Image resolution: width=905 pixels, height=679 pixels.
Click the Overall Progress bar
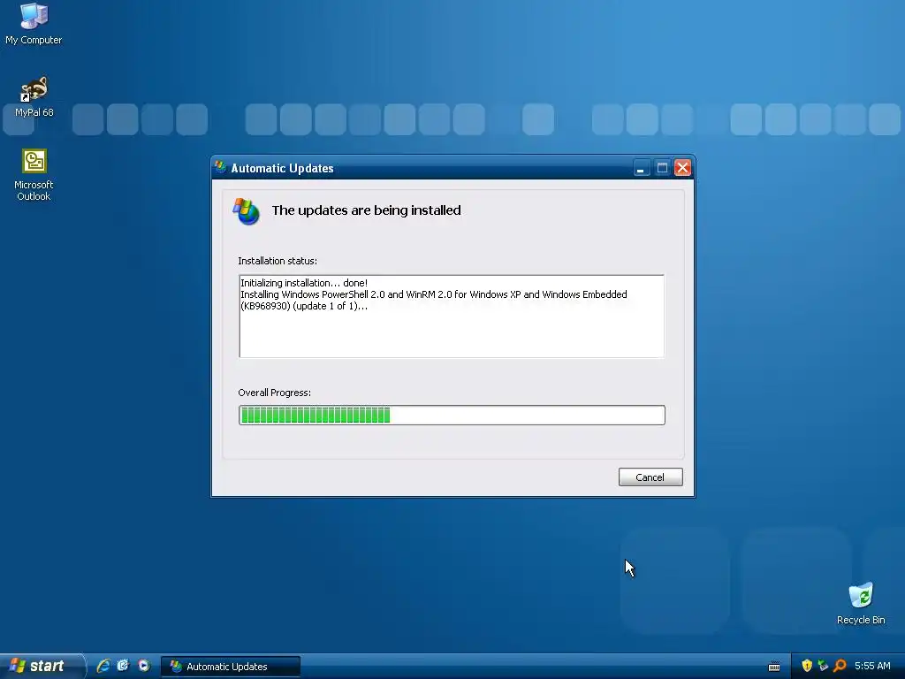(452, 416)
